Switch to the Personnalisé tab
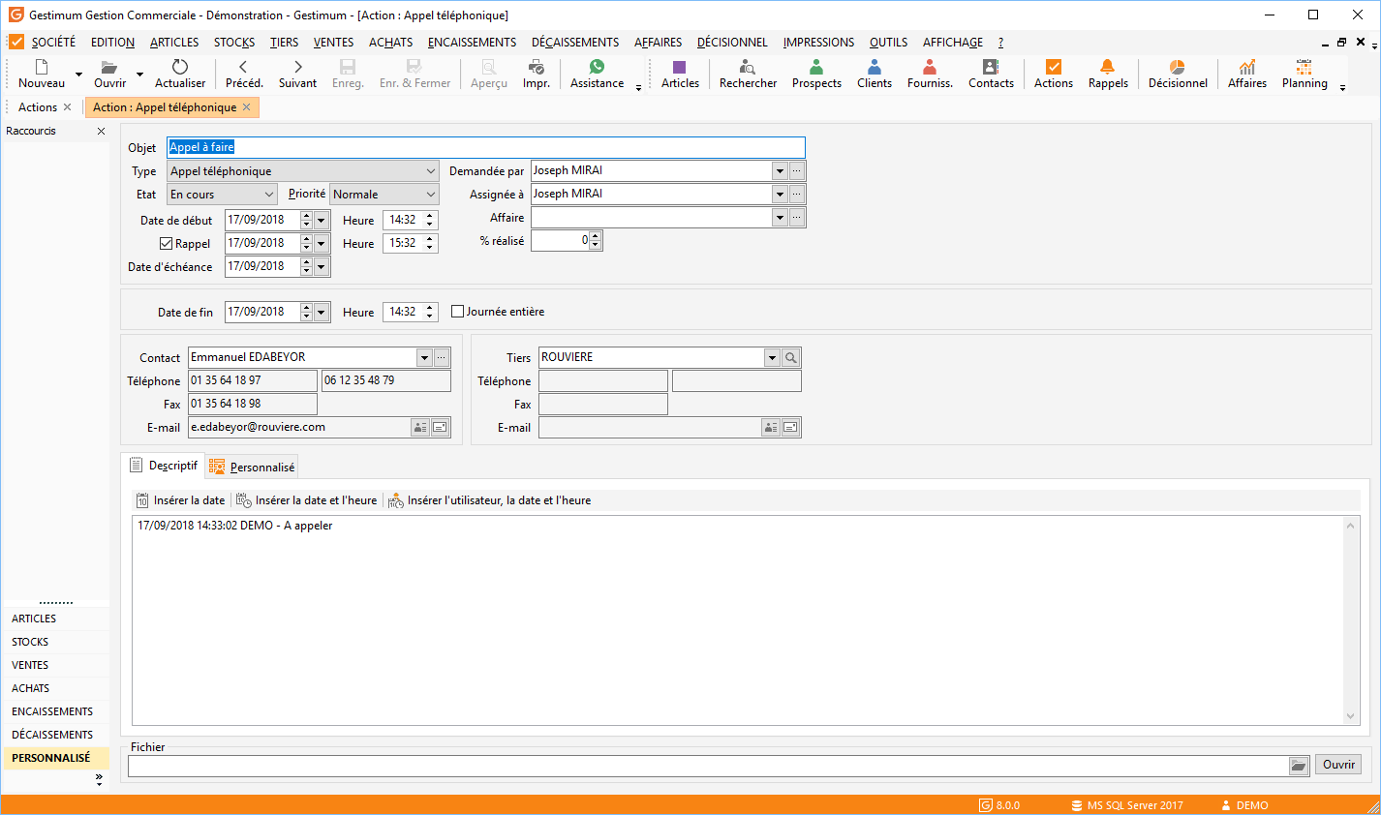The image size is (1381, 815). click(x=252, y=467)
